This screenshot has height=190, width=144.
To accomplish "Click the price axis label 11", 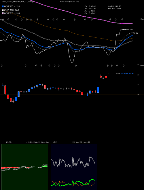I will pyautogui.click(x=138, y=85).
